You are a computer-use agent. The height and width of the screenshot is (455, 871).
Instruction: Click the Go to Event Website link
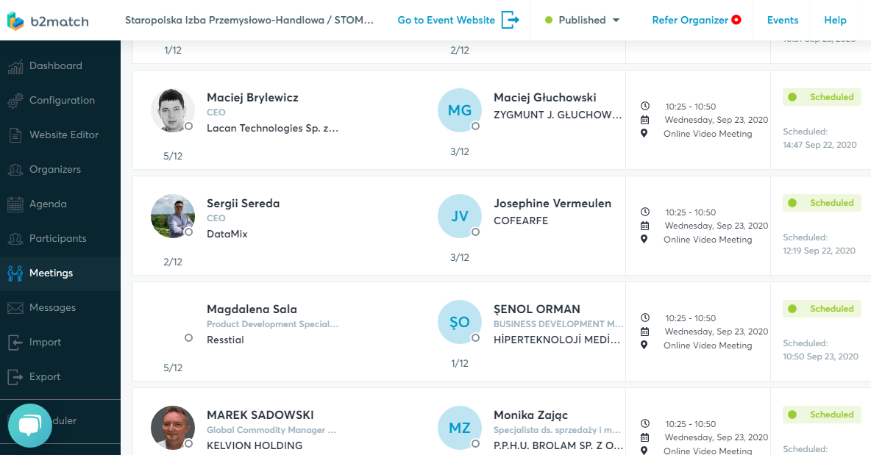446,21
